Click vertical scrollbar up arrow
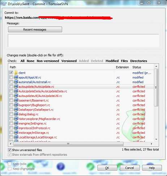Image resolution: width=167 pixels, height=176 pixels. click(x=156, y=66)
